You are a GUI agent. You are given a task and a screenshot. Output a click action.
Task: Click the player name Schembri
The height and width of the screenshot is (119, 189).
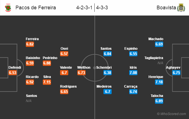pos(104,68)
